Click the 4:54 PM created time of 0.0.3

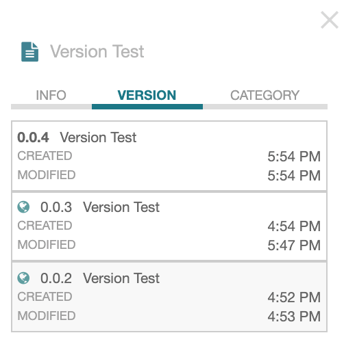click(294, 226)
